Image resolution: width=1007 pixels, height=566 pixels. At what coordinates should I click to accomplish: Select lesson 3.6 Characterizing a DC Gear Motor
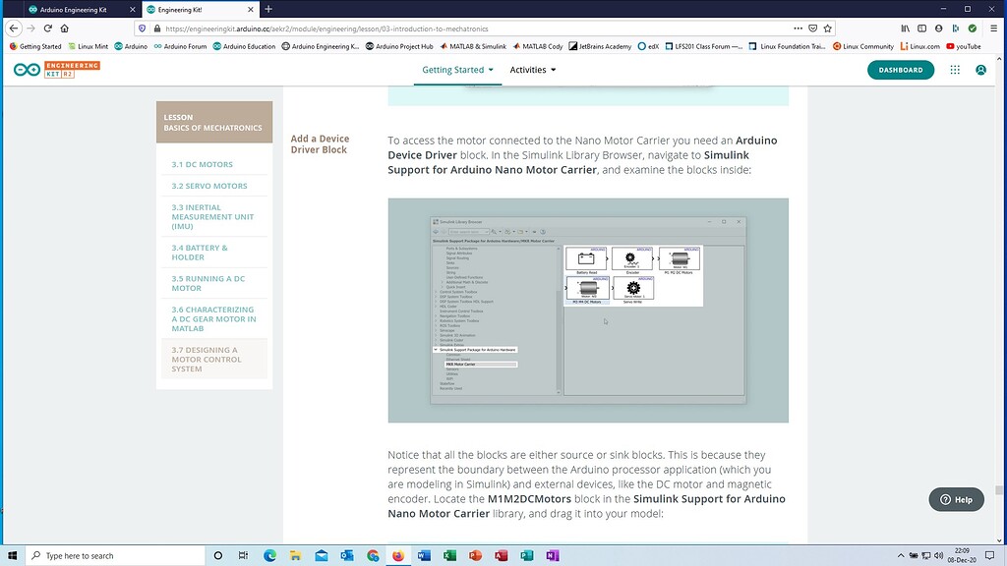pyautogui.click(x=211, y=318)
